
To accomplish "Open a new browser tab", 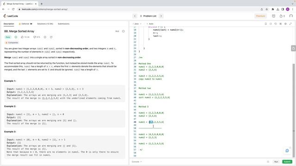I will click(42, 4).
